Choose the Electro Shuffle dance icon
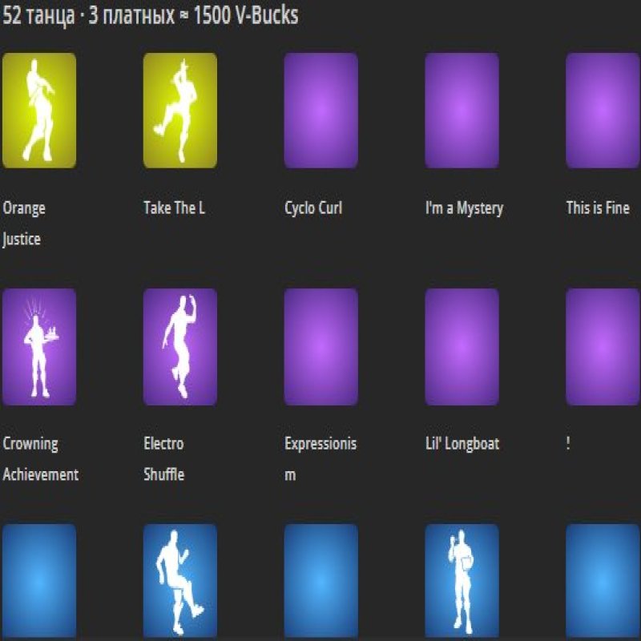Screen dimensions: 641x641 [x=179, y=346]
